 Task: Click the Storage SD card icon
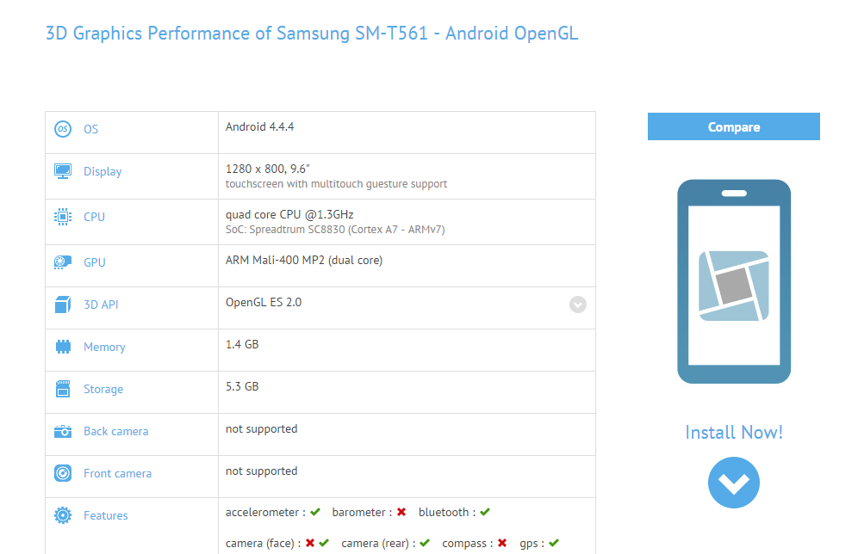pyautogui.click(x=63, y=389)
